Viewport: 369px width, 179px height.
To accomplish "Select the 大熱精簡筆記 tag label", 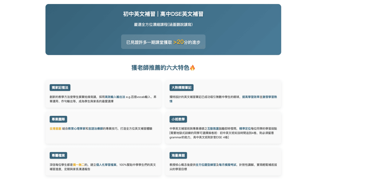I will click(181, 87).
